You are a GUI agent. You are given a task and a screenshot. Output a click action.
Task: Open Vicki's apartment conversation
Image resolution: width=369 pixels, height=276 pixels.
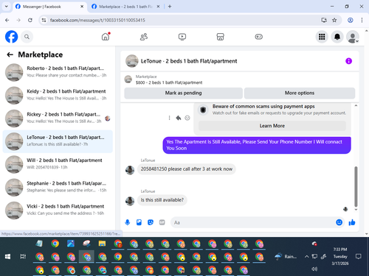tap(58, 210)
